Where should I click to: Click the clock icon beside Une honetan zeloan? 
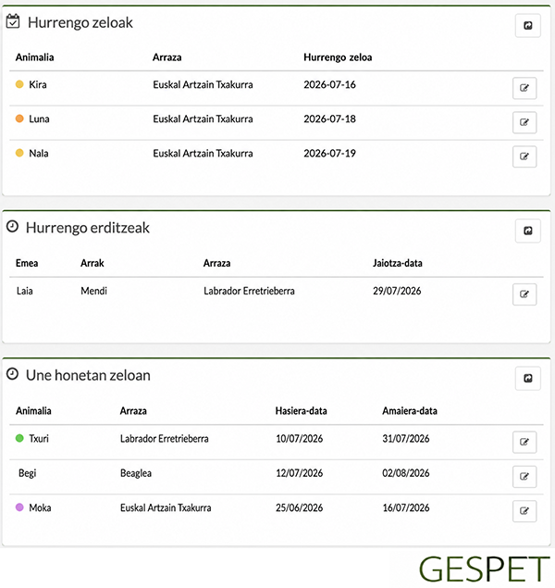(x=12, y=374)
